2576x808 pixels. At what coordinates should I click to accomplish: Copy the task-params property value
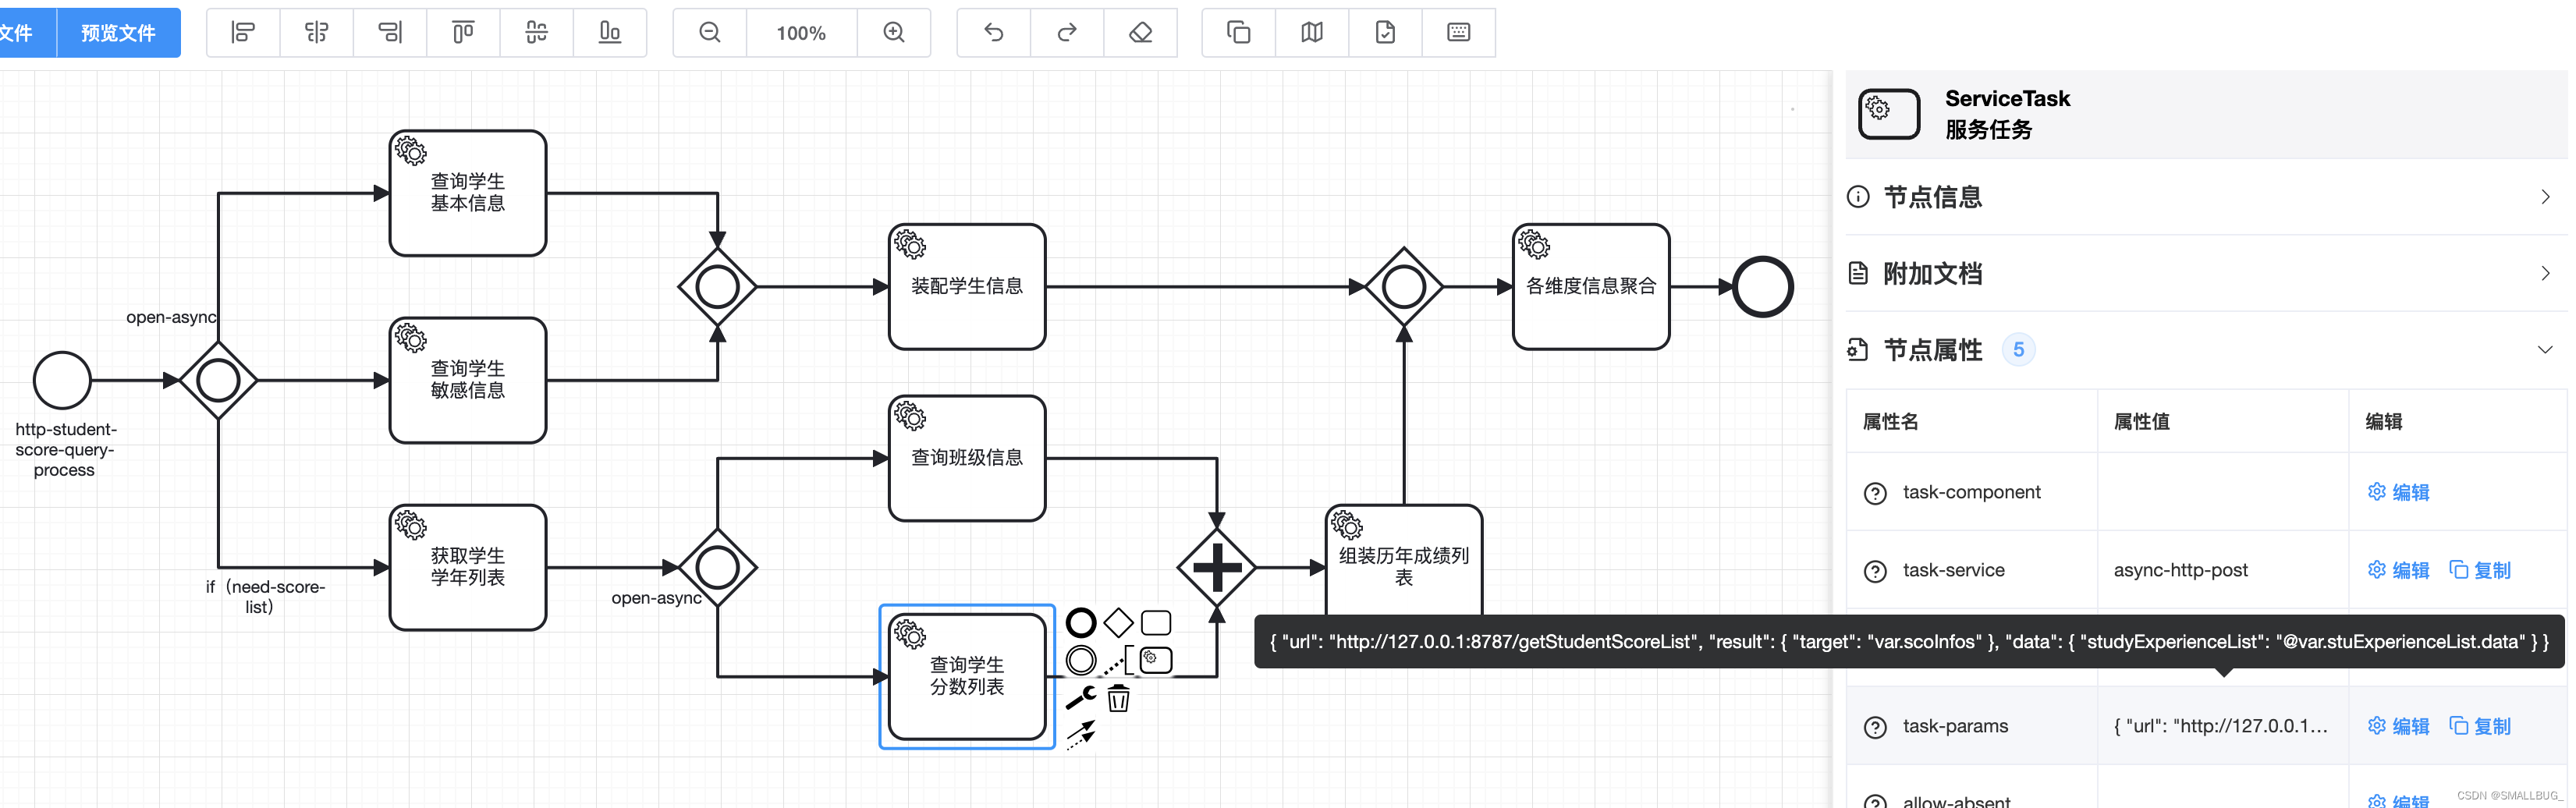coord(2480,726)
